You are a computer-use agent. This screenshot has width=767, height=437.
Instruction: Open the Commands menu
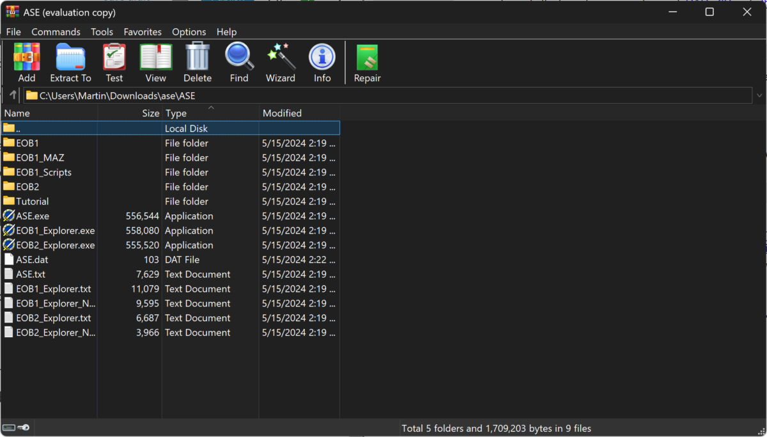coord(56,31)
